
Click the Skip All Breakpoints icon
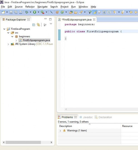[x=51, y=12]
